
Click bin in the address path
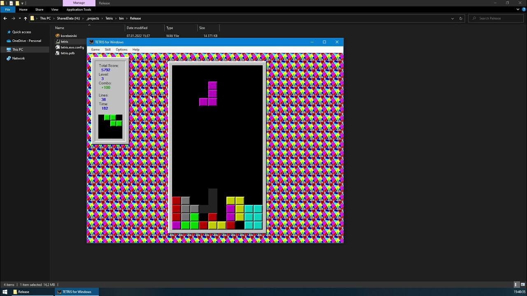point(121,18)
